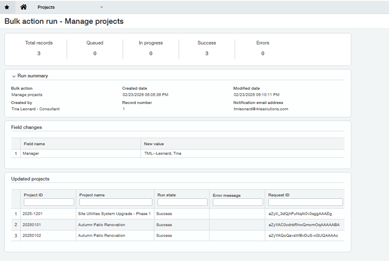The width and height of the screenshot is (389, 261).
Task: Click the Favorites star icon
Action: [7, 7]
